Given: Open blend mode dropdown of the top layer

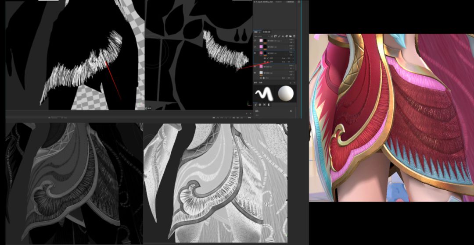Looking at the screenshot, I should pos(291,39).
